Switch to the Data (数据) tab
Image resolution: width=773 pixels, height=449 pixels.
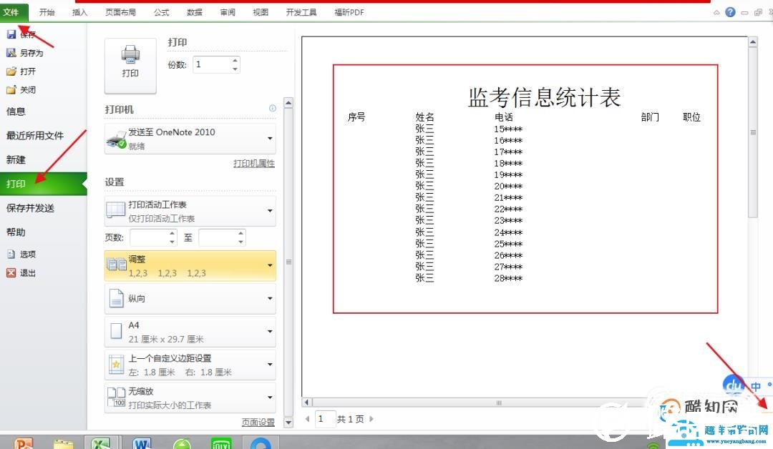pos(194,12)
